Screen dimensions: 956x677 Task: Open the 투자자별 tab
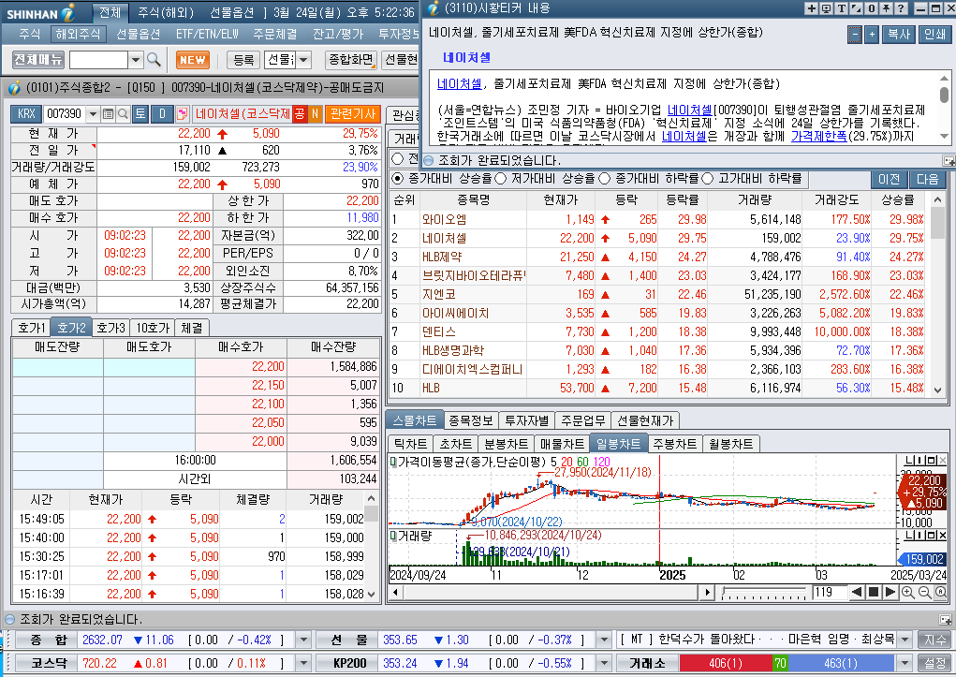coord(527,420)
